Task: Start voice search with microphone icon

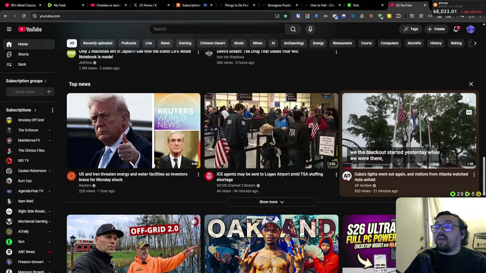Action: (310, 29)
